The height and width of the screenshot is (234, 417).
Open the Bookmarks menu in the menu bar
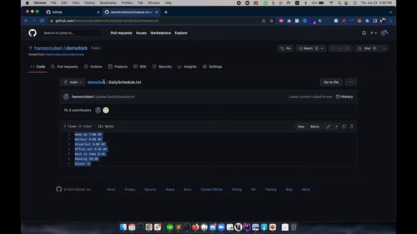click(108, 3)
